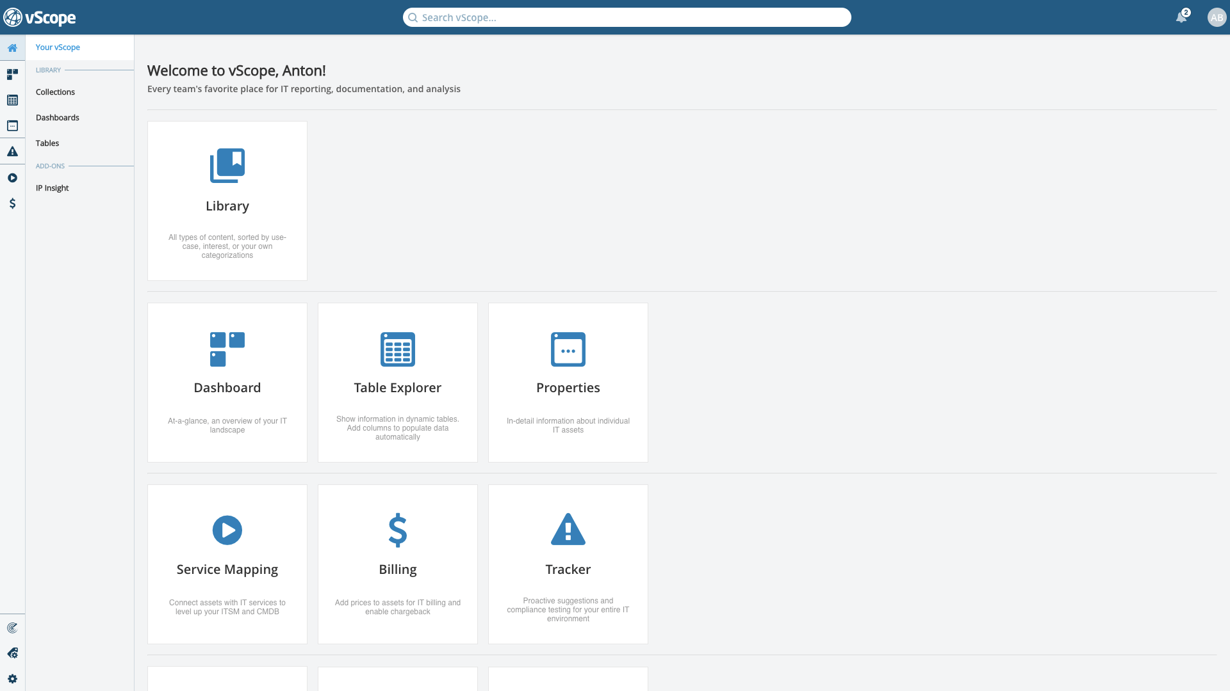Open Tracker warning icon in left rail
The image size is (1230, 691).
coord(12,152)
